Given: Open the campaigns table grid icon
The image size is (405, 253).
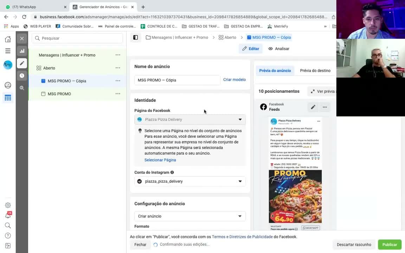Looking at the screenshot, I should 8,98.
